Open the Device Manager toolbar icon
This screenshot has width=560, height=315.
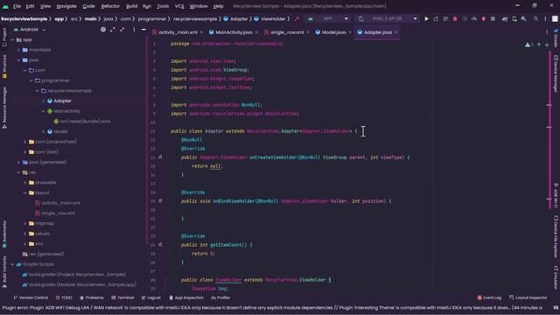514,18
